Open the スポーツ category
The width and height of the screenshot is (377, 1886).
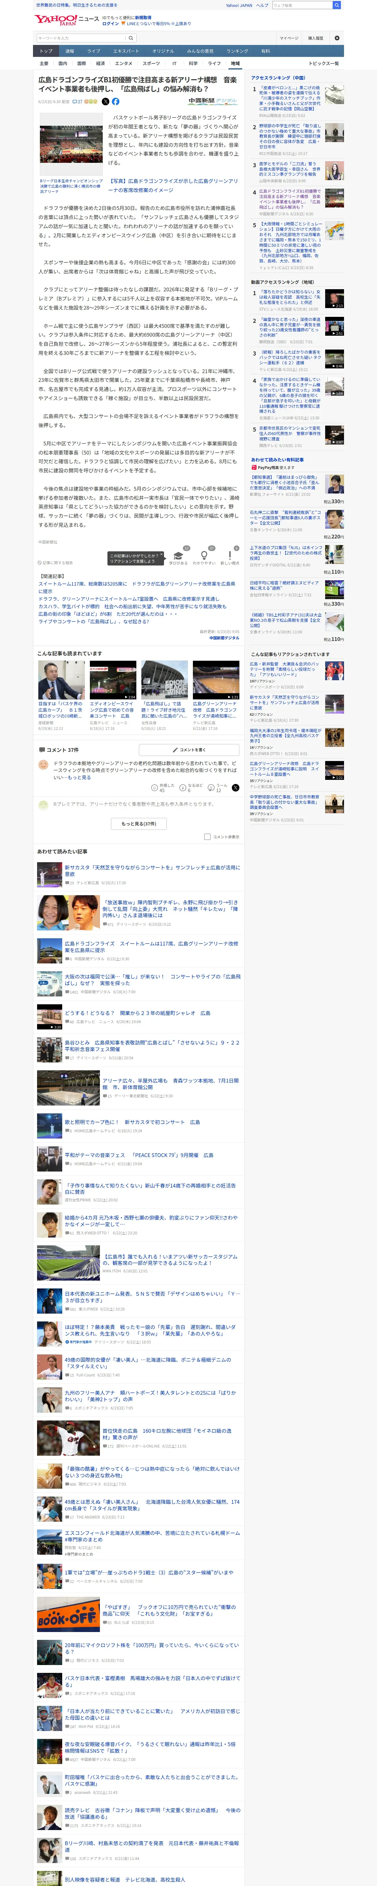pos(151,64)
